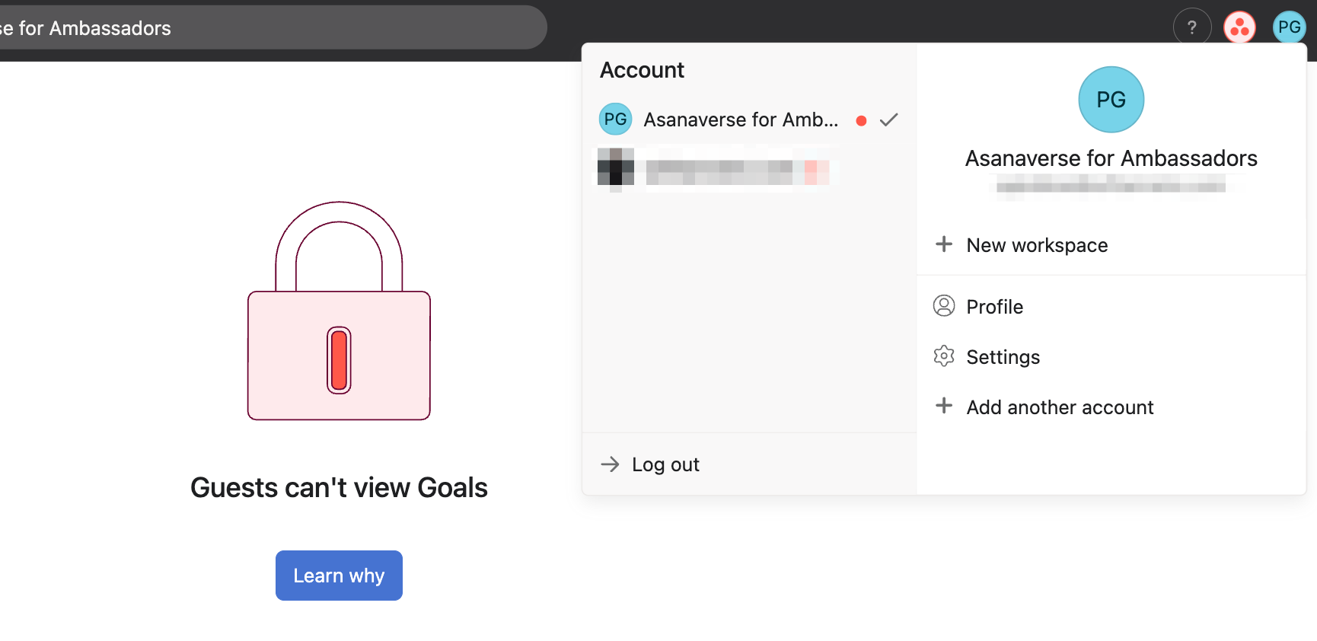Click the large PG profile avatar
This screenshot has height=641, width=1317.
[1111, 100]
